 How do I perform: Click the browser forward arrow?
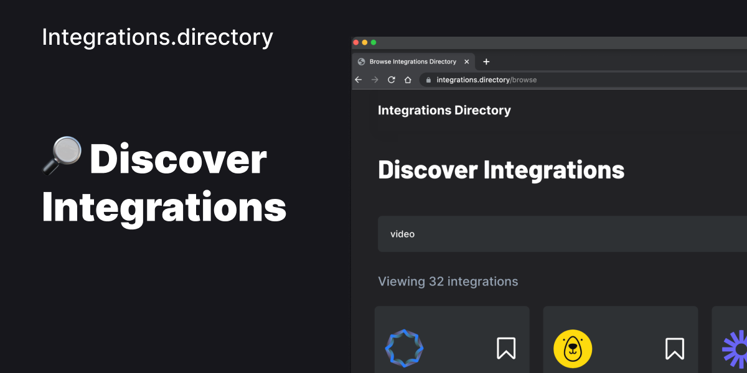tap(375, 80)
